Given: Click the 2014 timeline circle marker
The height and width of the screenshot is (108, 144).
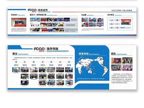Looking at the screenshot, I should click(34, 62).
